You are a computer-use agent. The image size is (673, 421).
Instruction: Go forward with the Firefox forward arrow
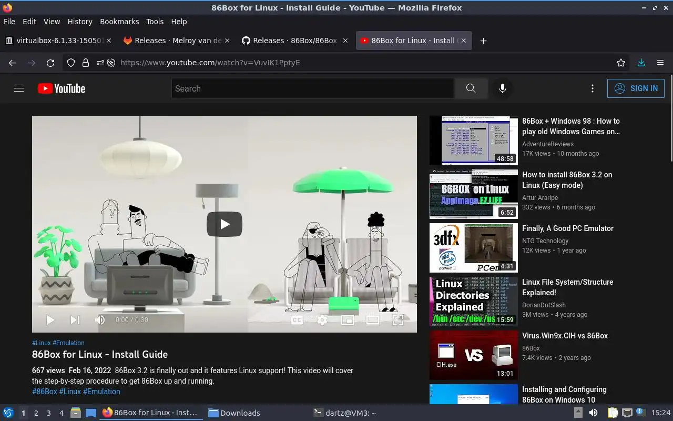(x=32, y=63)
